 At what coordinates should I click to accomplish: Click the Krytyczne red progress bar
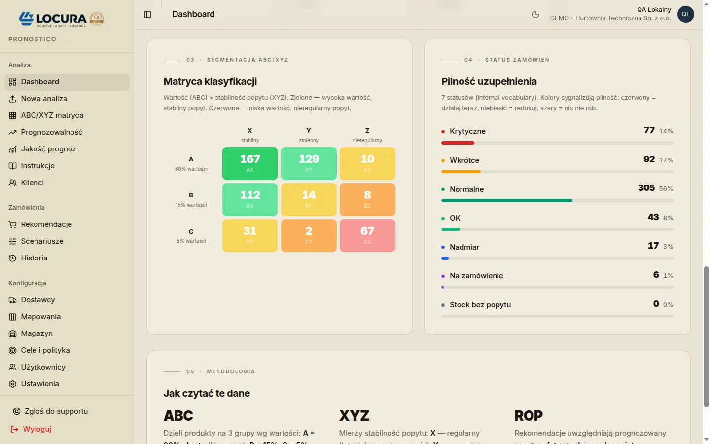click(x=458, y=143)
